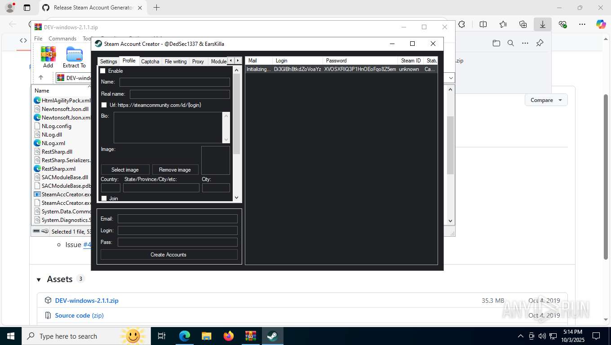This screenshot has height=345, width=611.
Task: Switch to File Explorer on taskbar
Action: click(206, 336)
